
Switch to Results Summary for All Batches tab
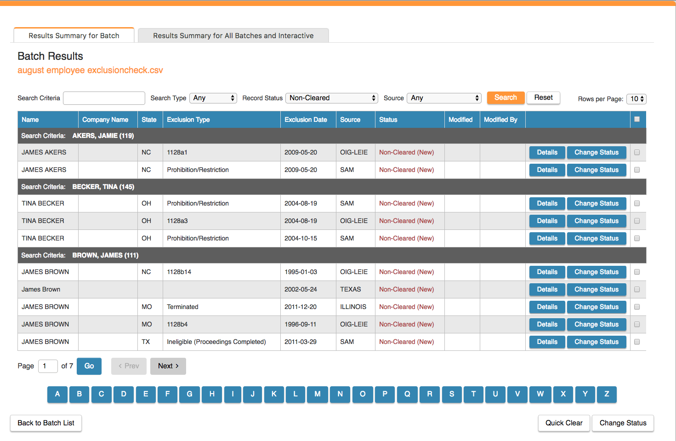tap(233, 35)
